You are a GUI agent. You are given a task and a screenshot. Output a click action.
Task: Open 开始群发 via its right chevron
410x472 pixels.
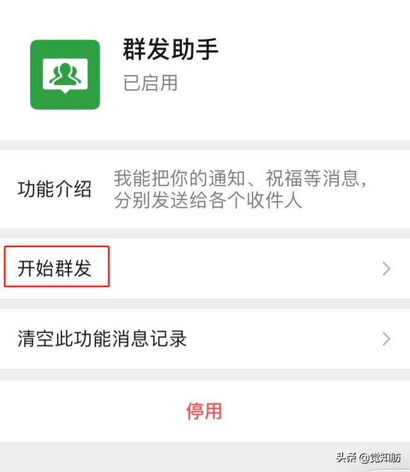point(386,268)
